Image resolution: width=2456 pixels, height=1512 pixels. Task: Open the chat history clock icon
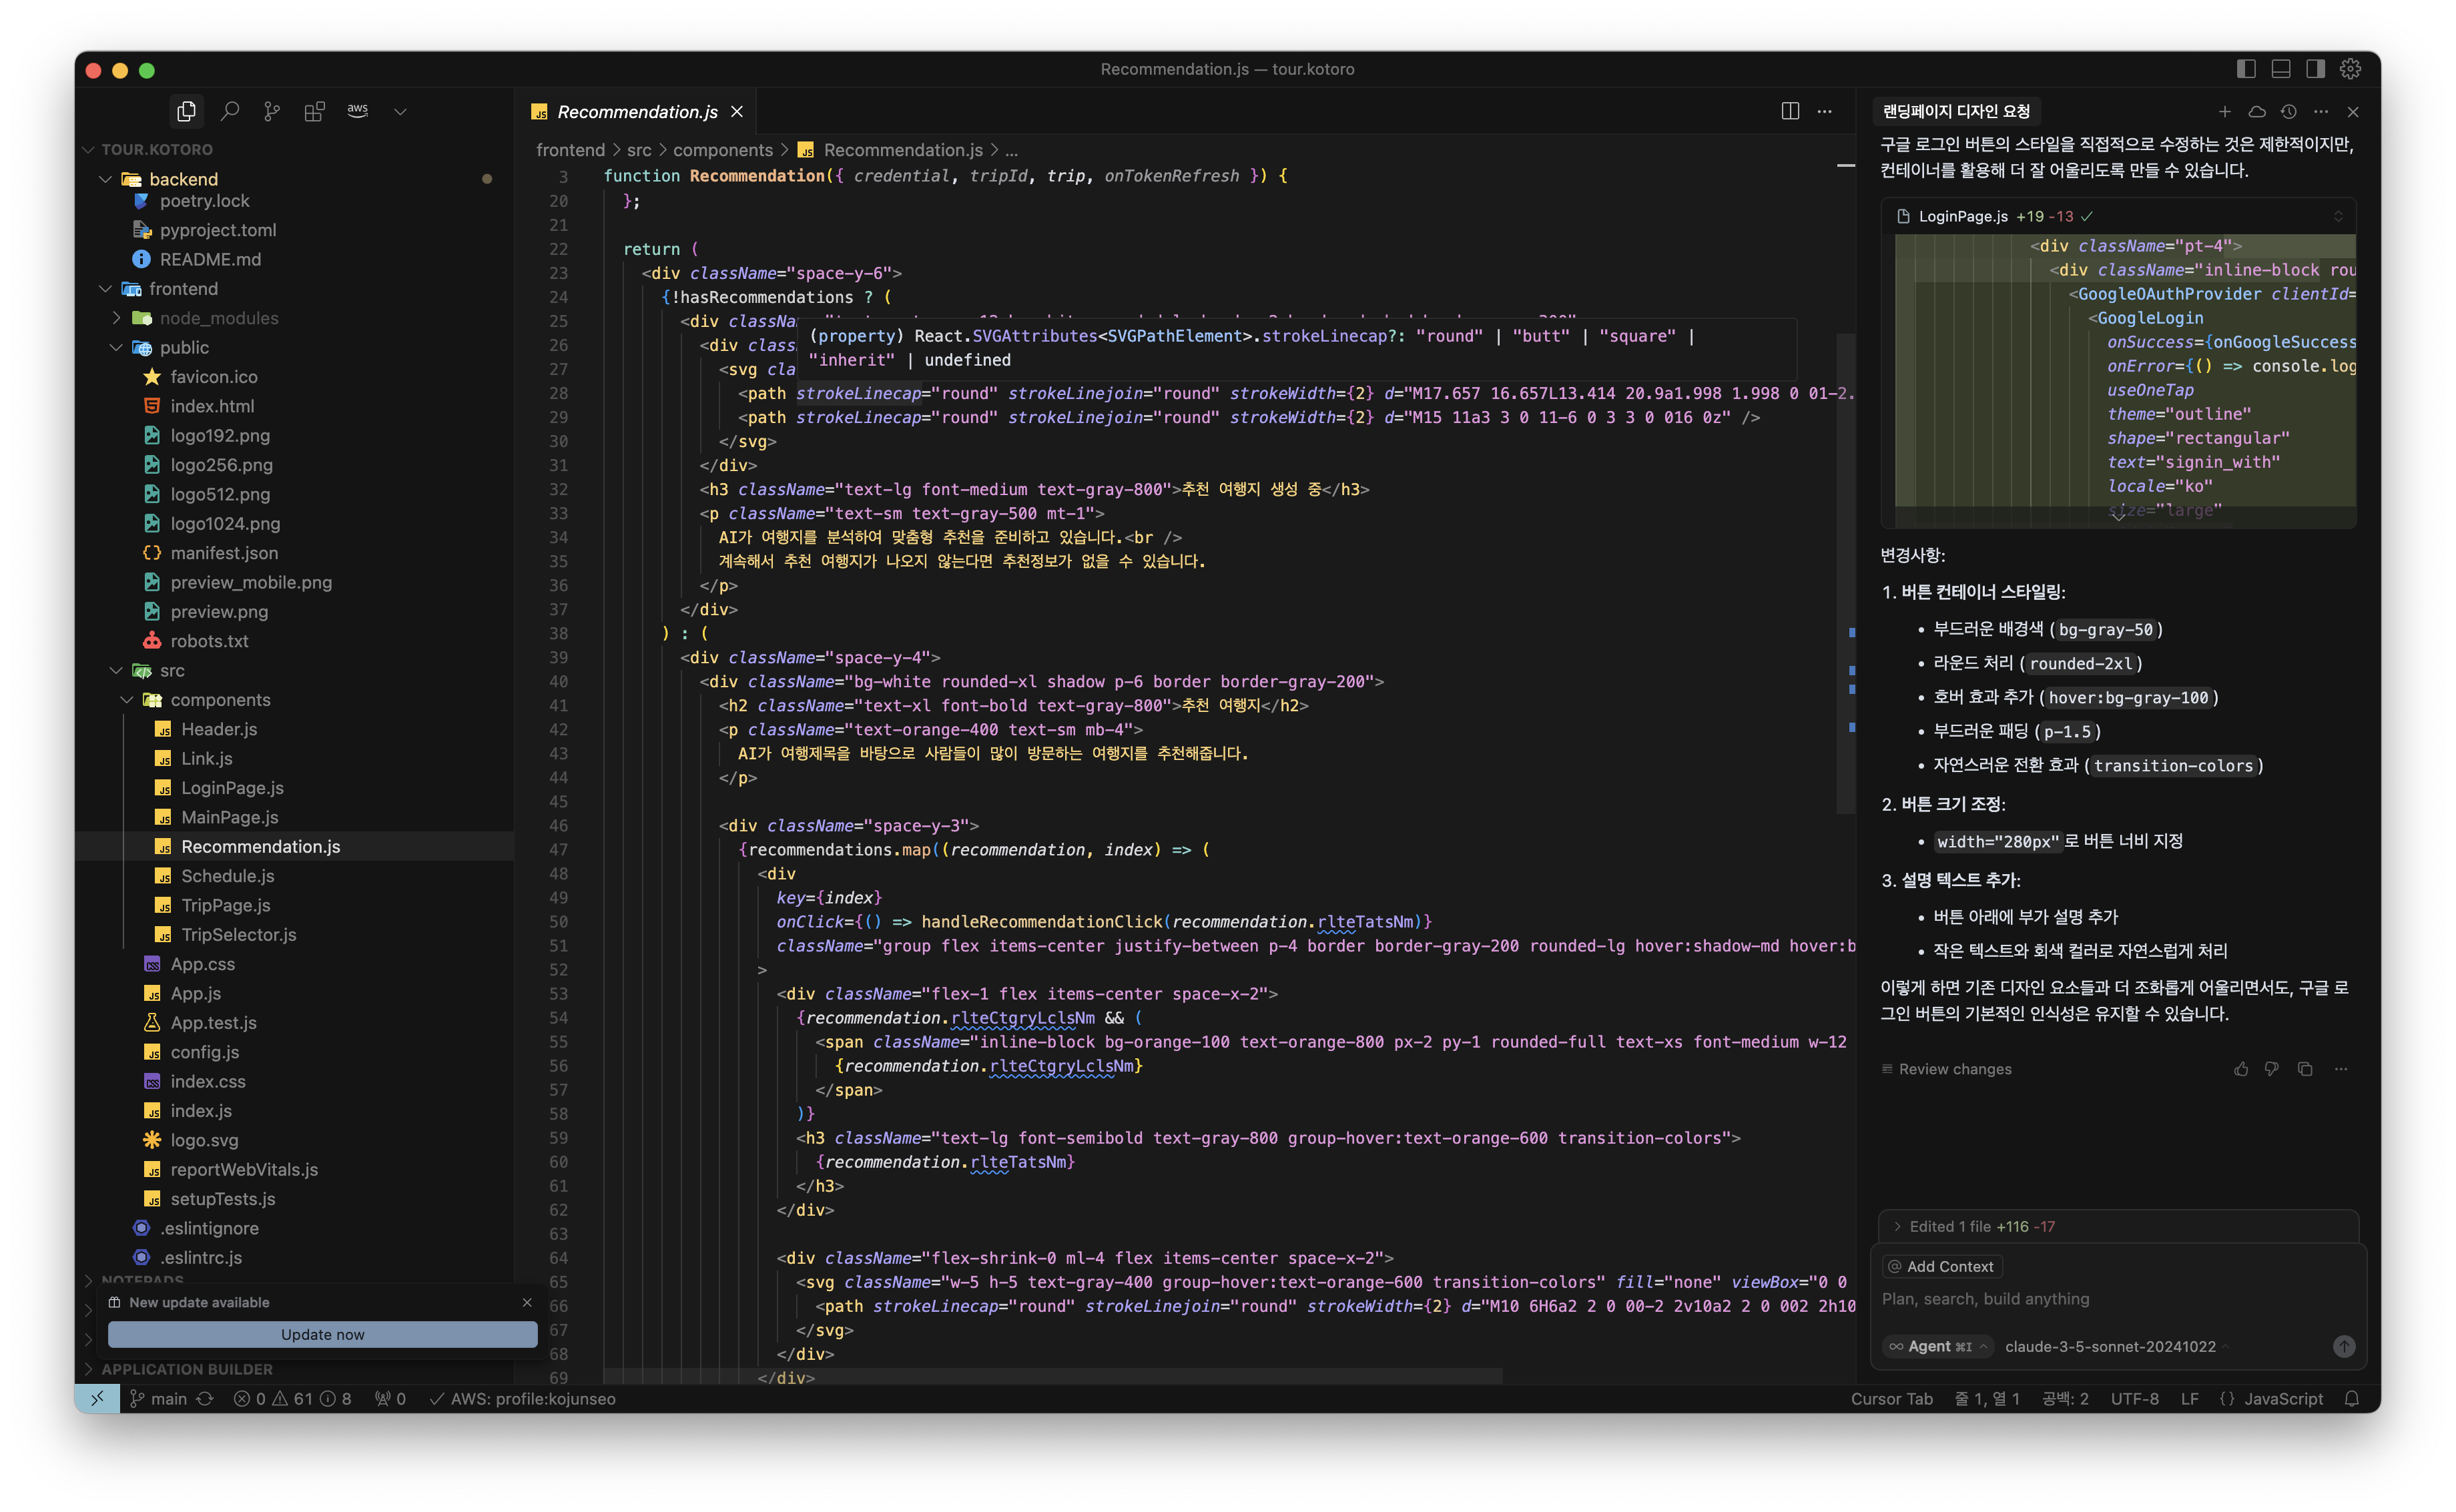pyautogui.click(x=2288, y=112)
